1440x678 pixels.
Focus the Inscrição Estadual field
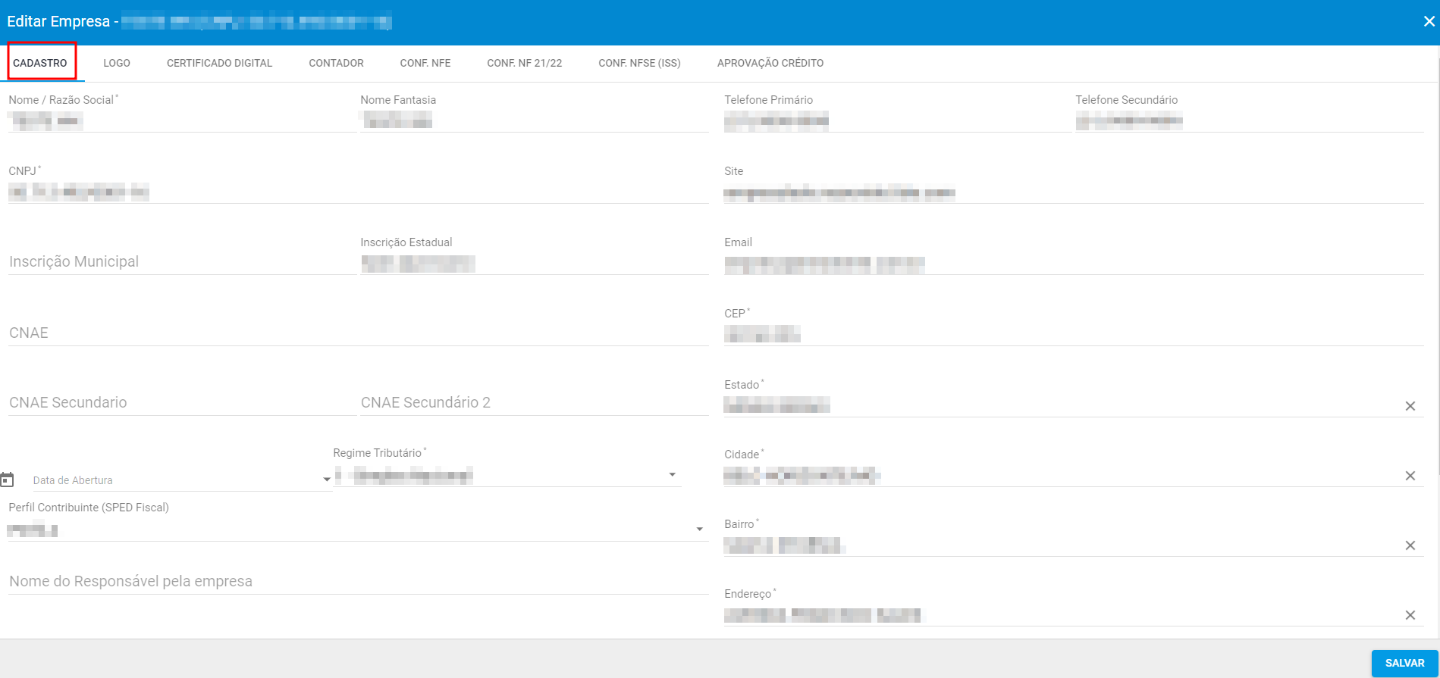click(535, 263)
